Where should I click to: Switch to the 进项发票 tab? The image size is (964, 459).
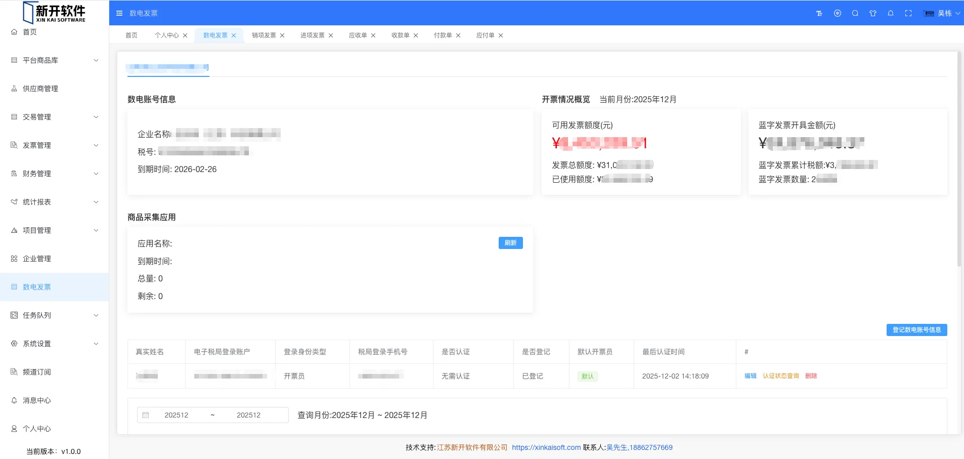(312, 35)
